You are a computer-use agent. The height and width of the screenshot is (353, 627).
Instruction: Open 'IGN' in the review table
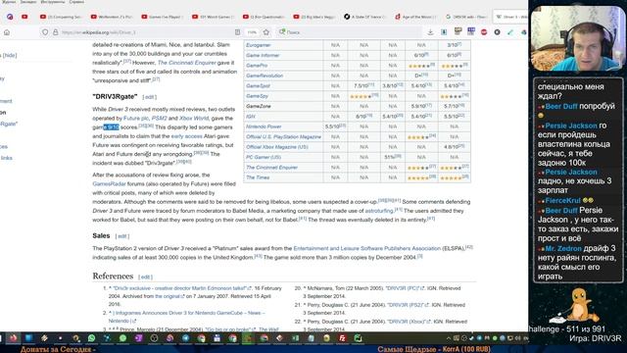251,117
